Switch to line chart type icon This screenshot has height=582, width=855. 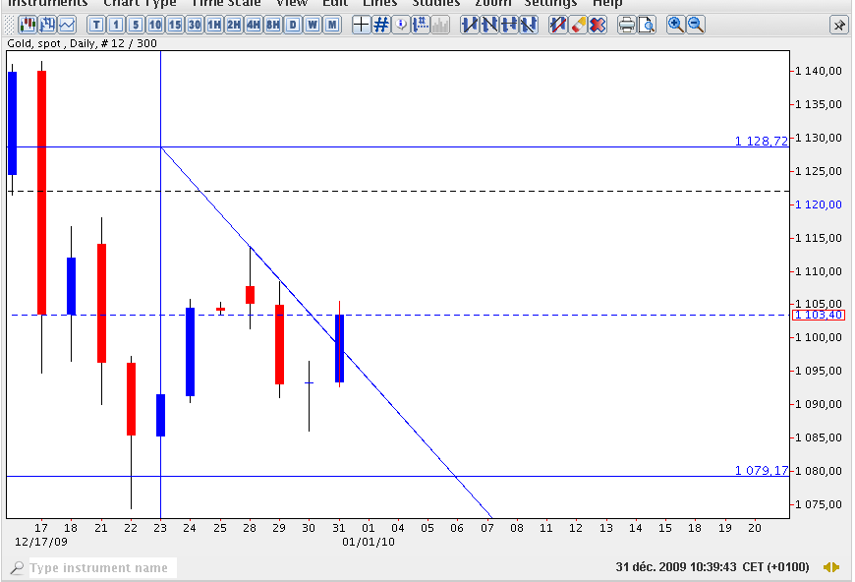tap(67, 25)
